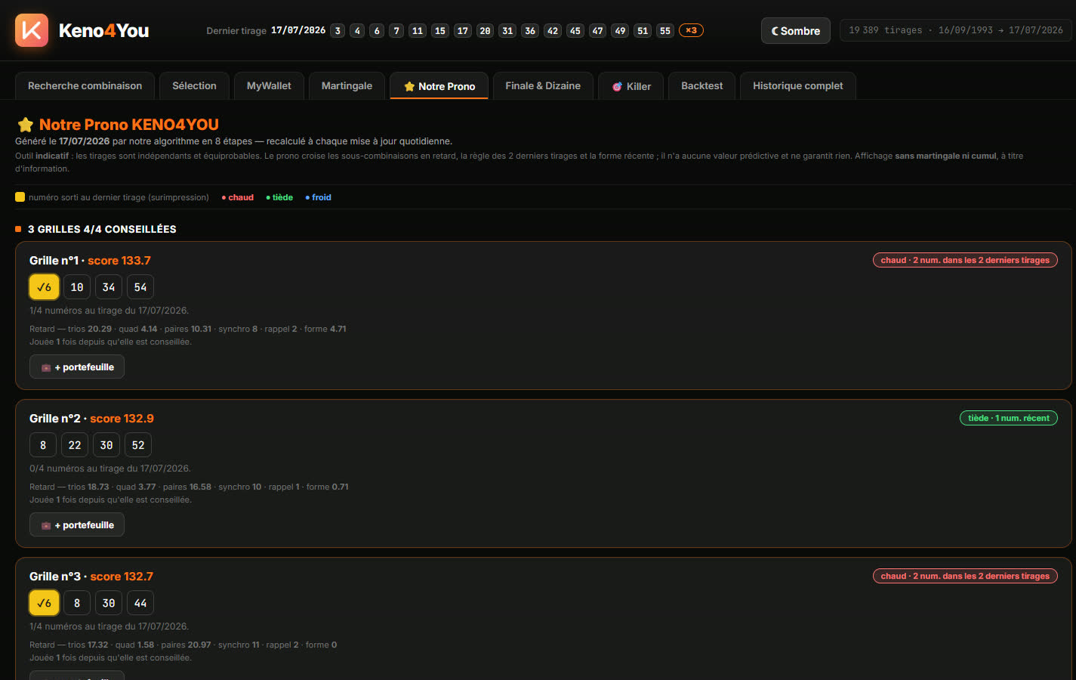Viewport: 1076px width, 680px height.
Task: Select number 10 in Grille n°1
Action: pyautogui.click(x=77, y=287)
